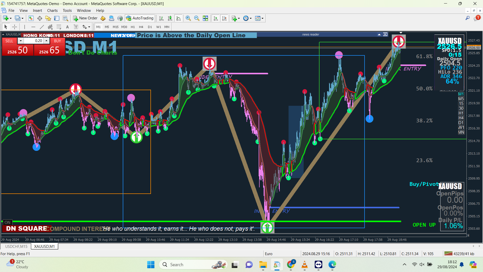Toggle the ON indicator button
This screenshot has height=272, width=483.
[7, 222]
